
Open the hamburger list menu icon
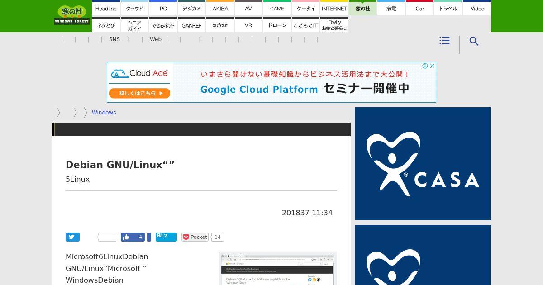coord(444,41)
